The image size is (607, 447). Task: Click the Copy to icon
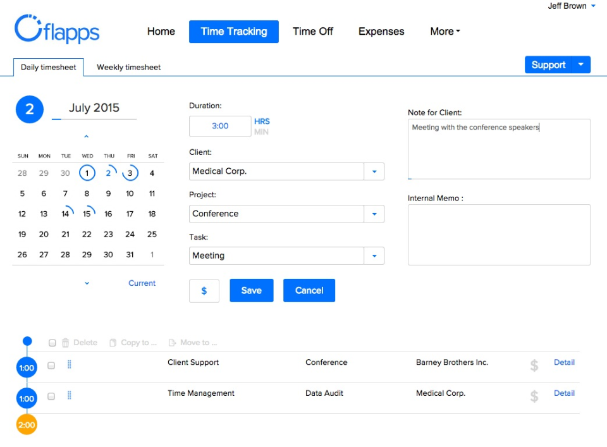113,343
